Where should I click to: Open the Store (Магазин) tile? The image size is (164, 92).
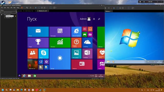(x=101, y=37)
